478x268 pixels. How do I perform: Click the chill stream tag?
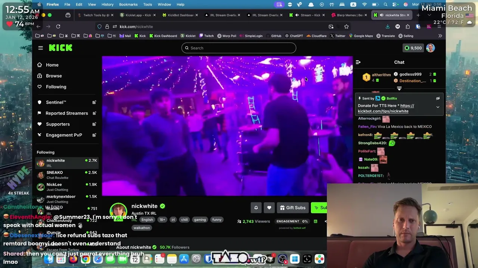(184, 220)
